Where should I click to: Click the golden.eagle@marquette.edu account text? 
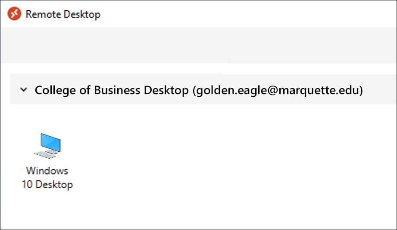coord(278,90)
